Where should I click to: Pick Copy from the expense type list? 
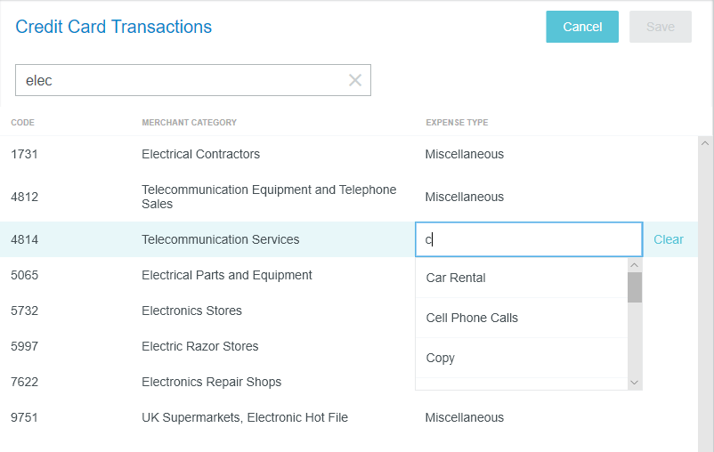point(441,358)
